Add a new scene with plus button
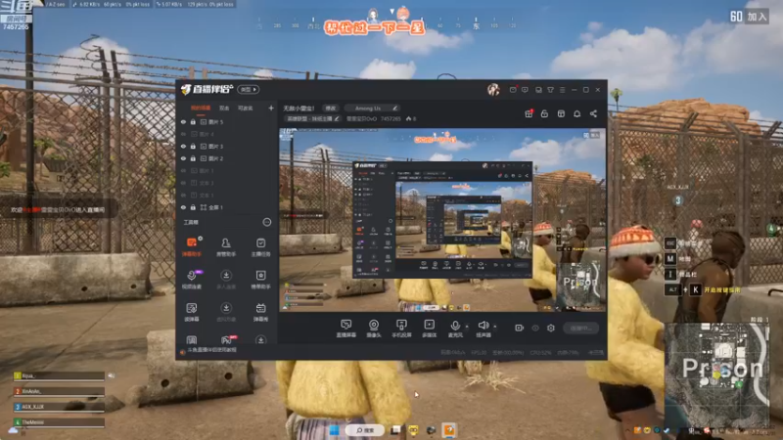This screenshot has width=783, height=440. (x=271, y=108)
